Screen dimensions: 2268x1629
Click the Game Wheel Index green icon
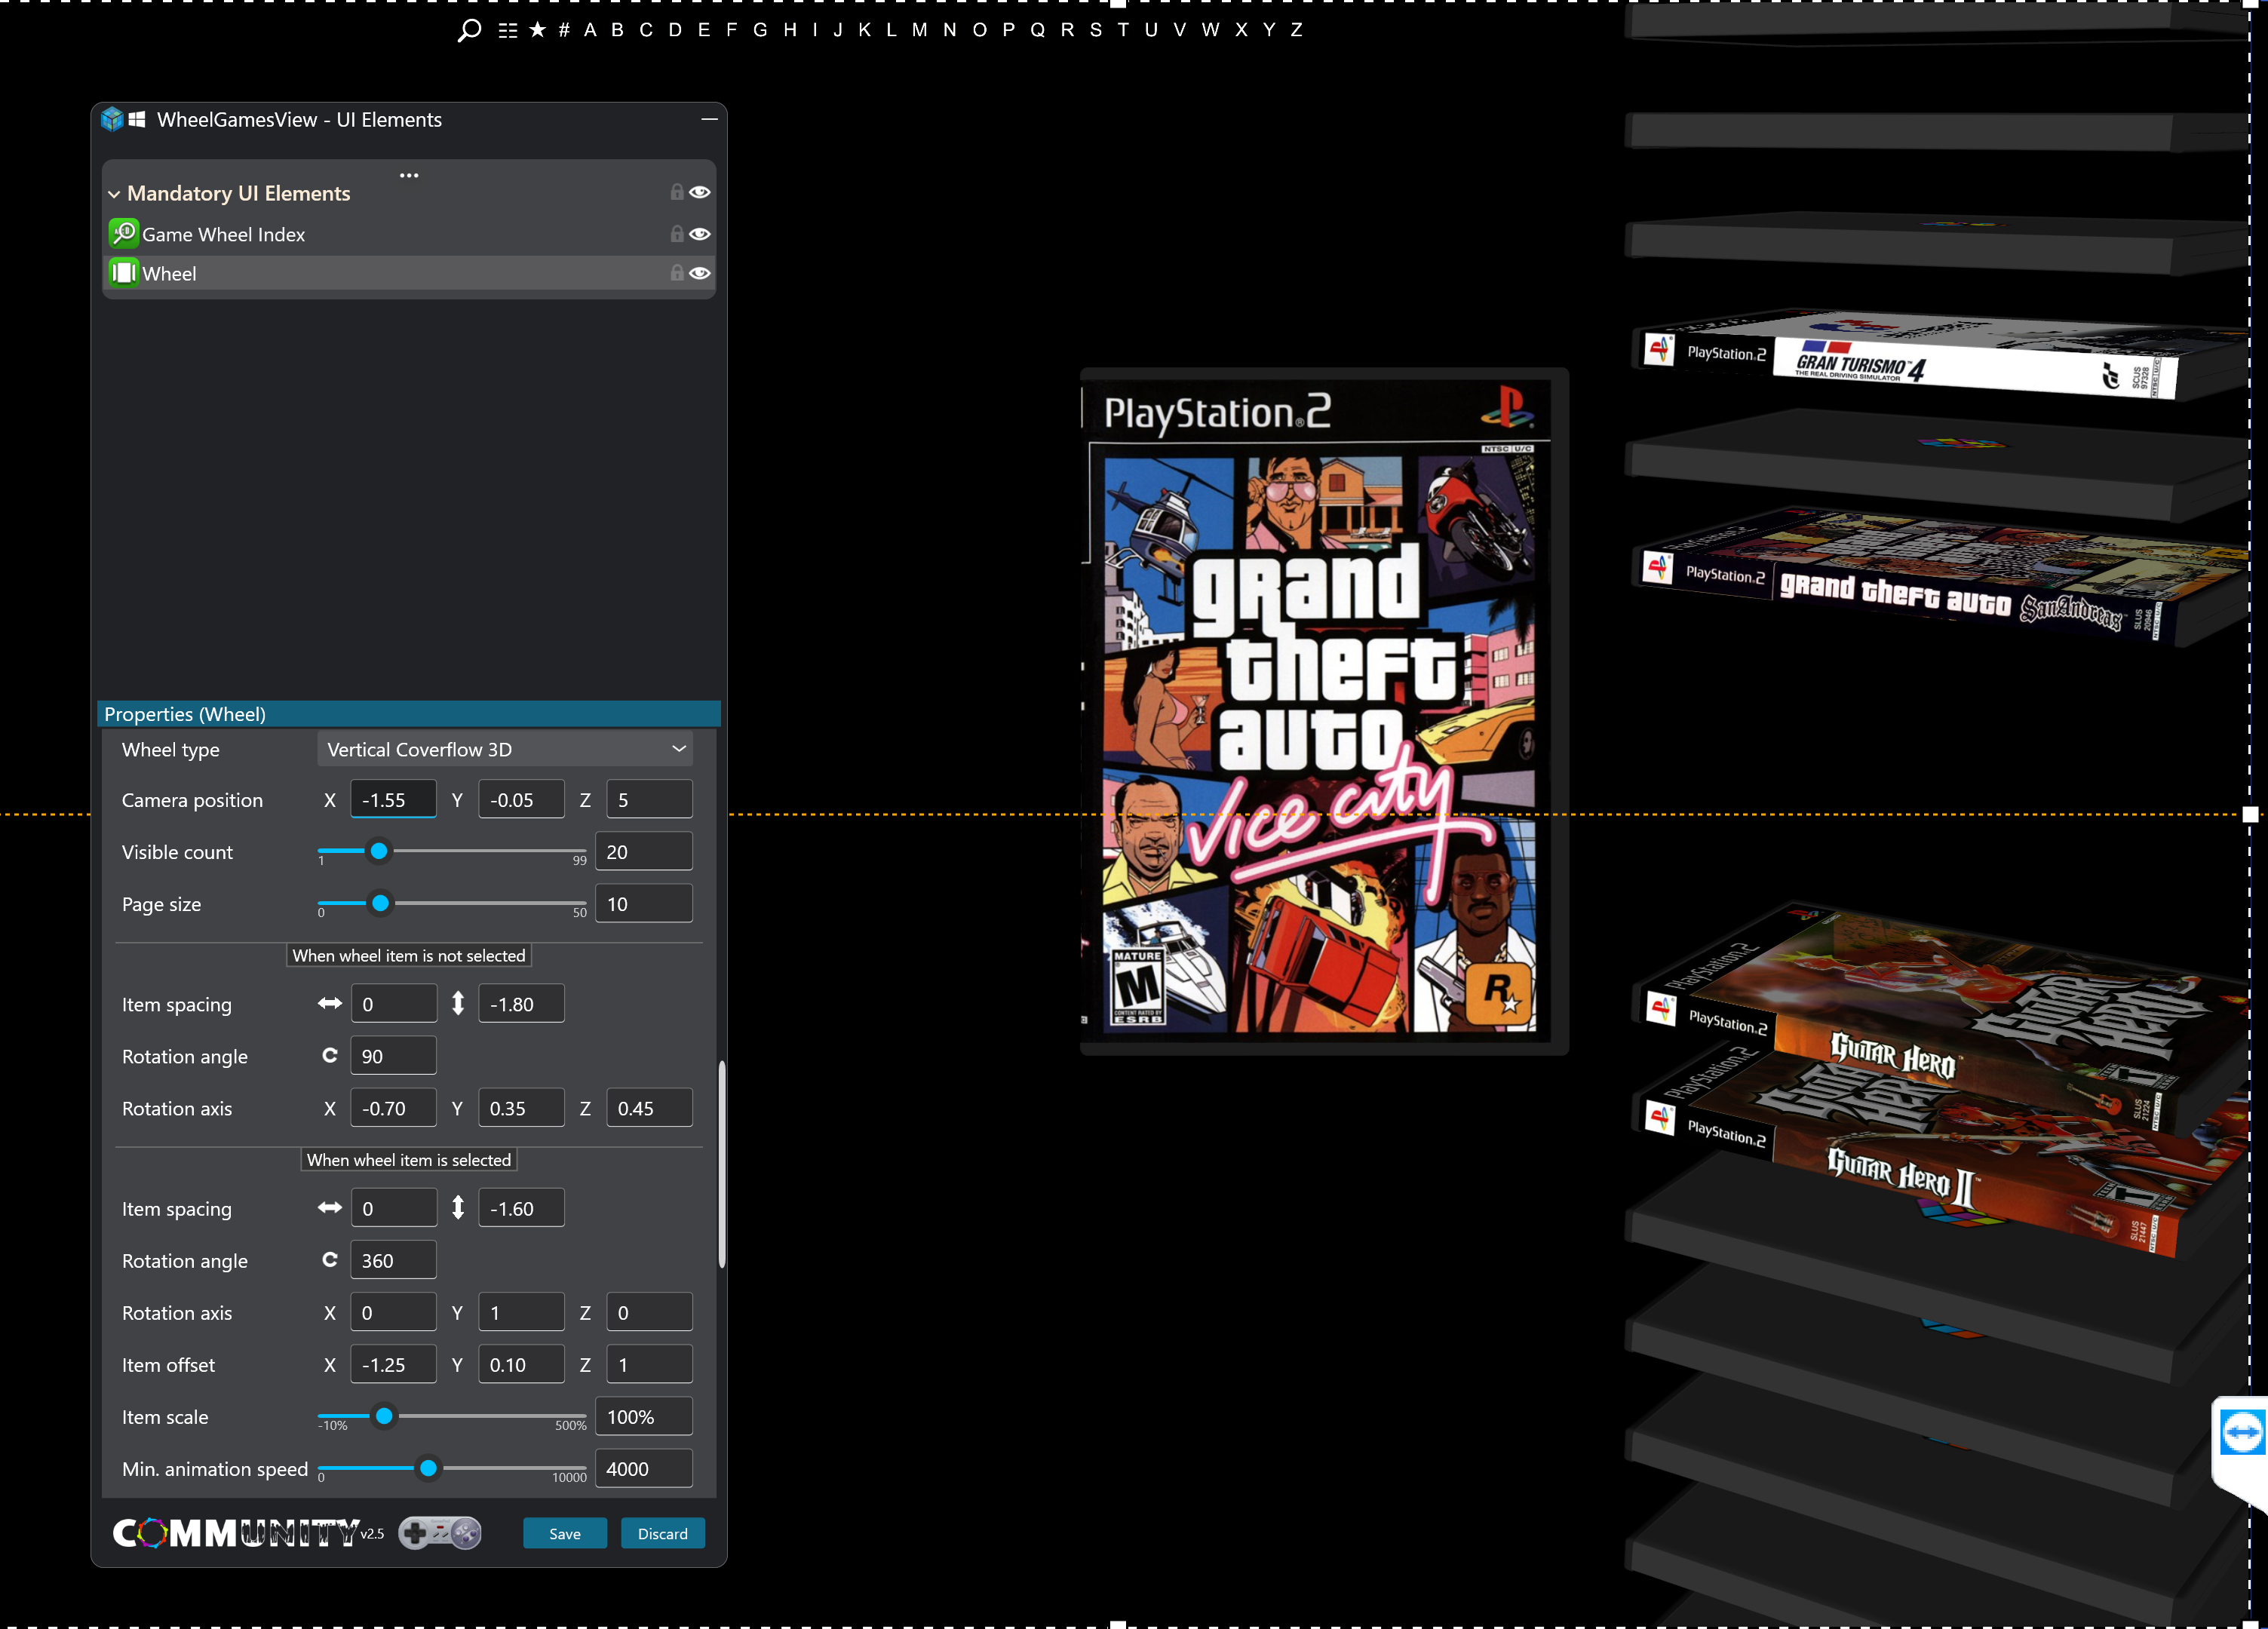(x=123, y=234)
